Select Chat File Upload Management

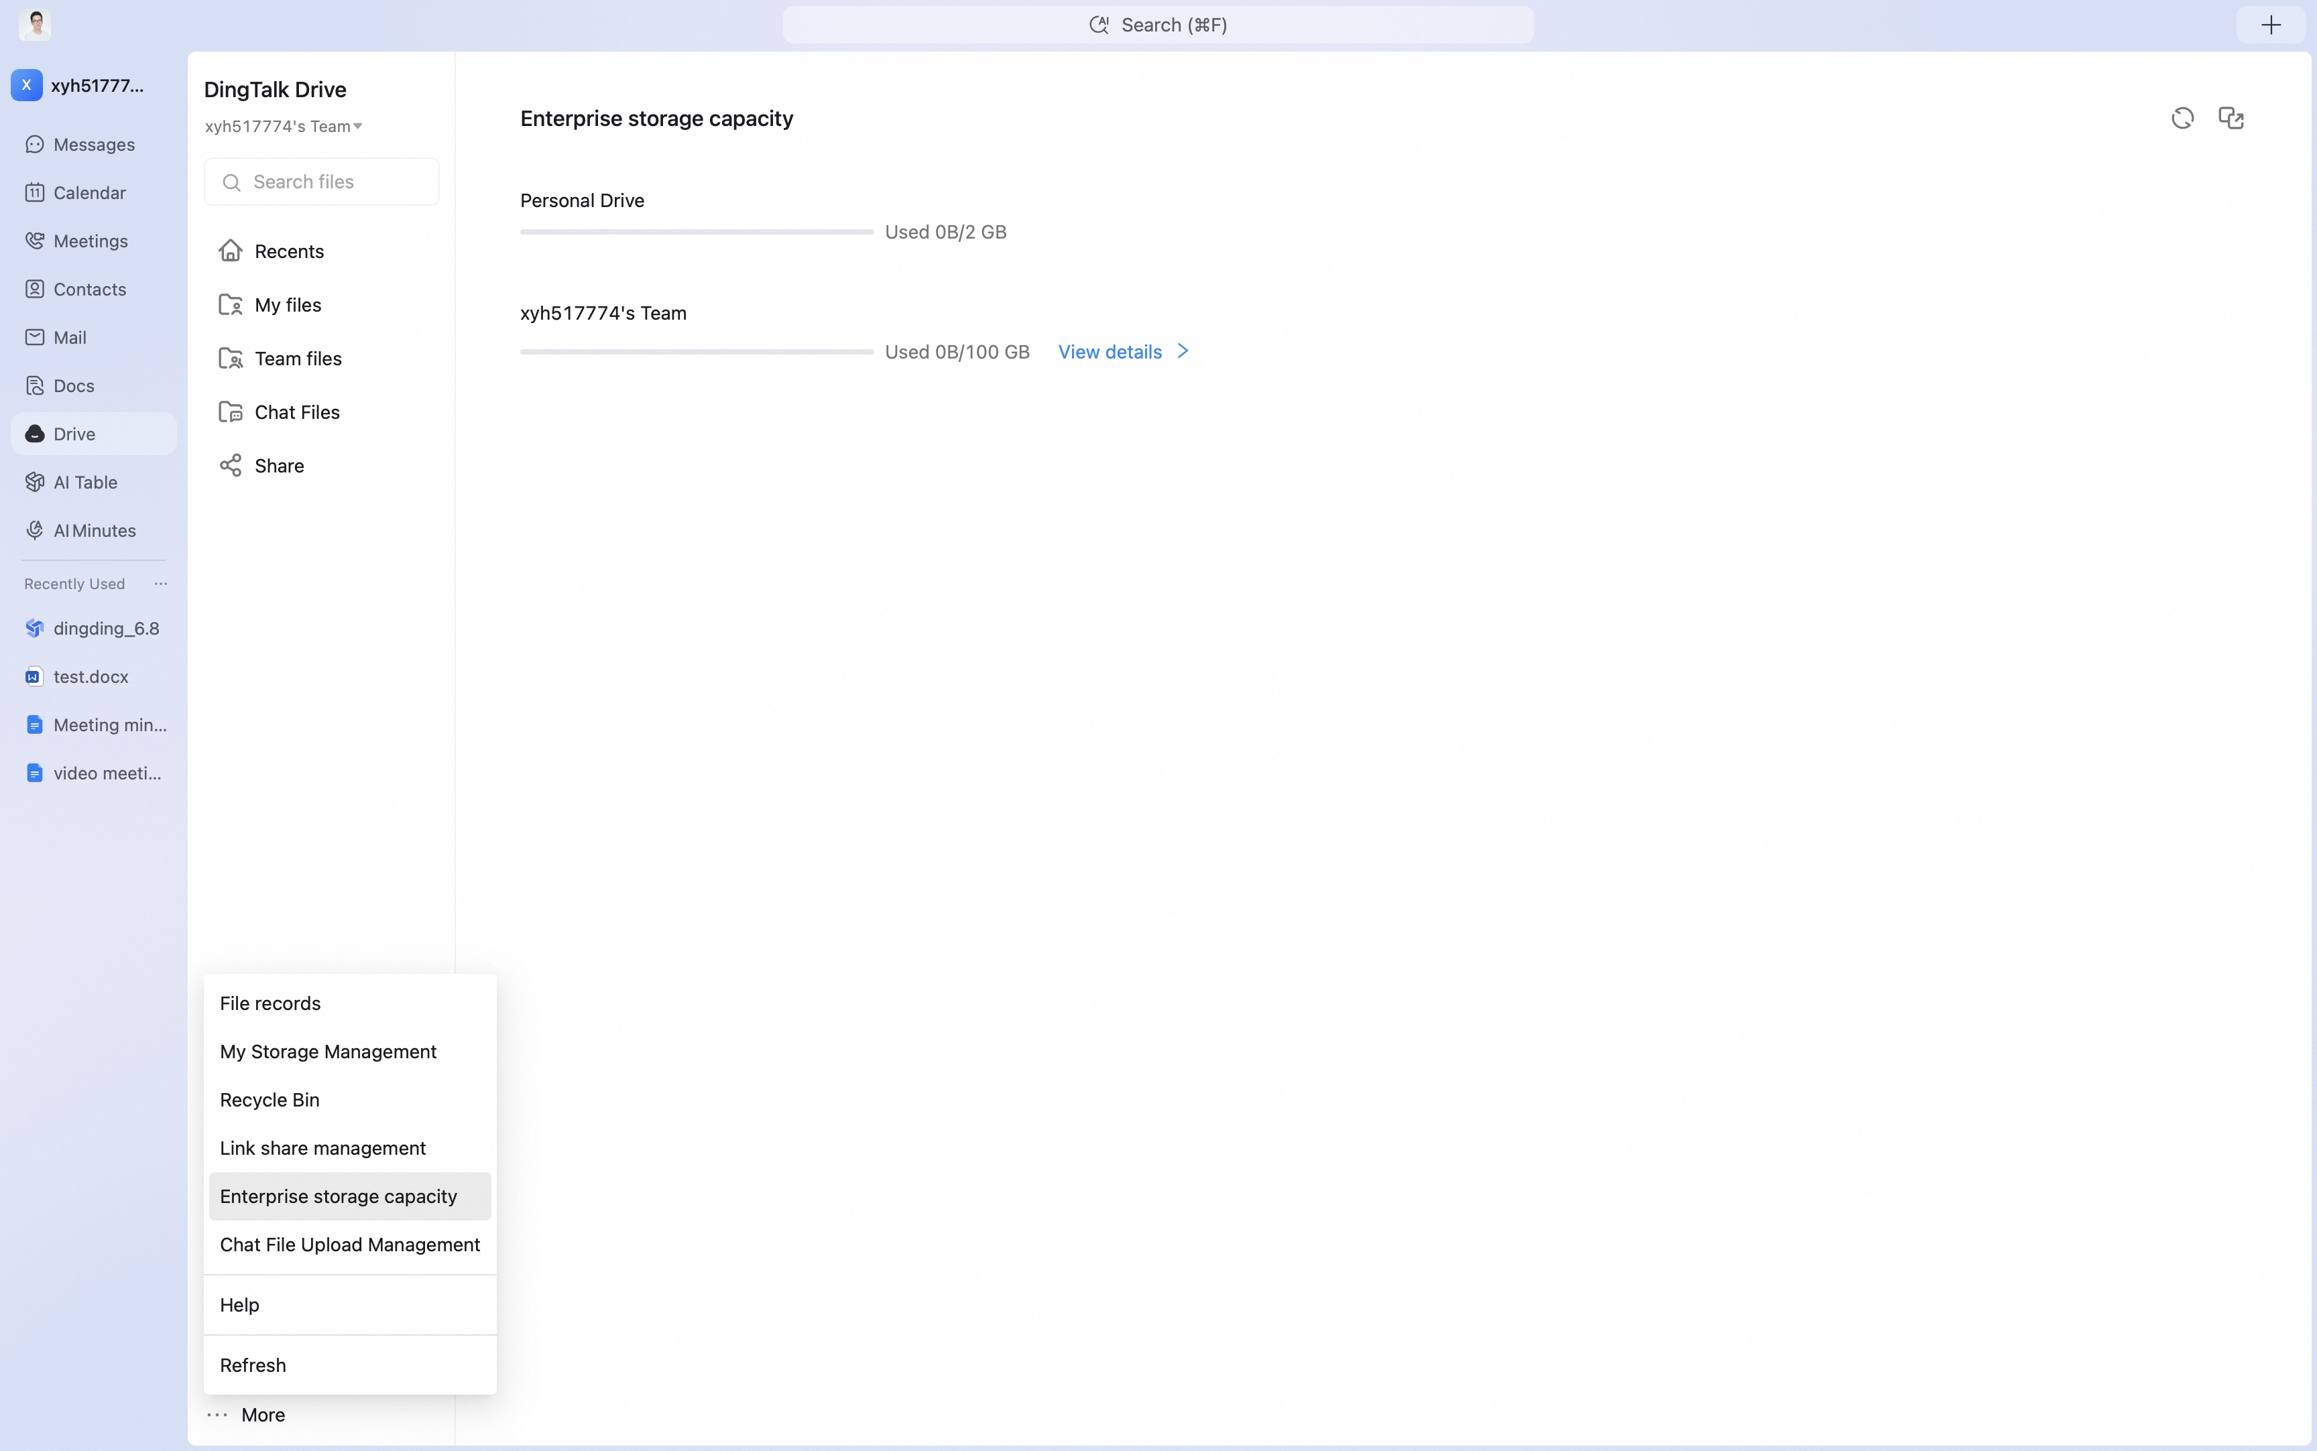349,1245
